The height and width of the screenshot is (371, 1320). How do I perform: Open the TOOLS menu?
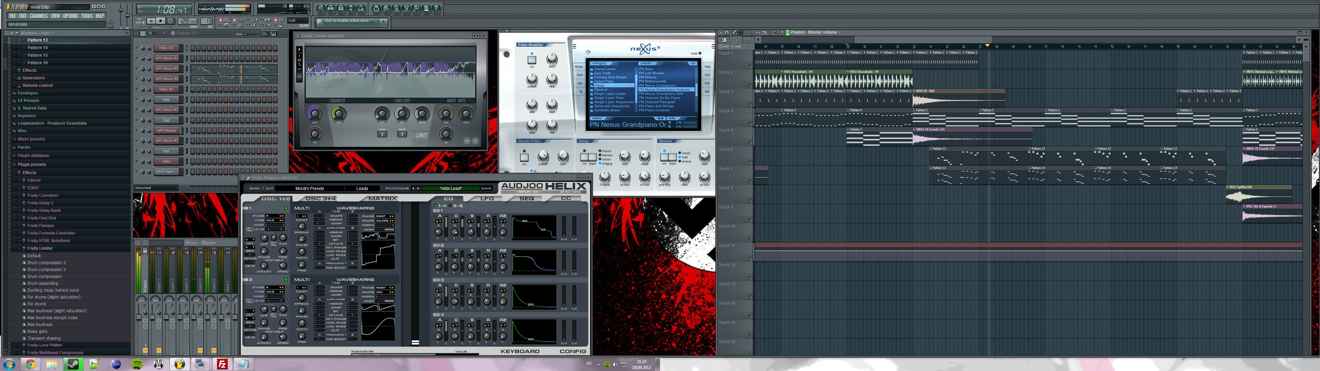pos(87,16)
